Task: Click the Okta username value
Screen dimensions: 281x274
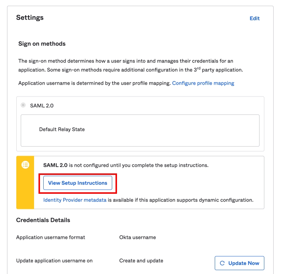Action: (137, 237)
